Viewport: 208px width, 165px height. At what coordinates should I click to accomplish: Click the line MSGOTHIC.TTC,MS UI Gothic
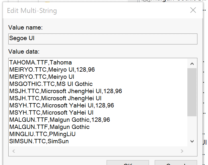click(51, 84)
